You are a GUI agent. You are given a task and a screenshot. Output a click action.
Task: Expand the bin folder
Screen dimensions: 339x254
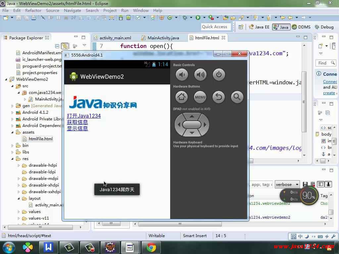click(x=12, y=146)
